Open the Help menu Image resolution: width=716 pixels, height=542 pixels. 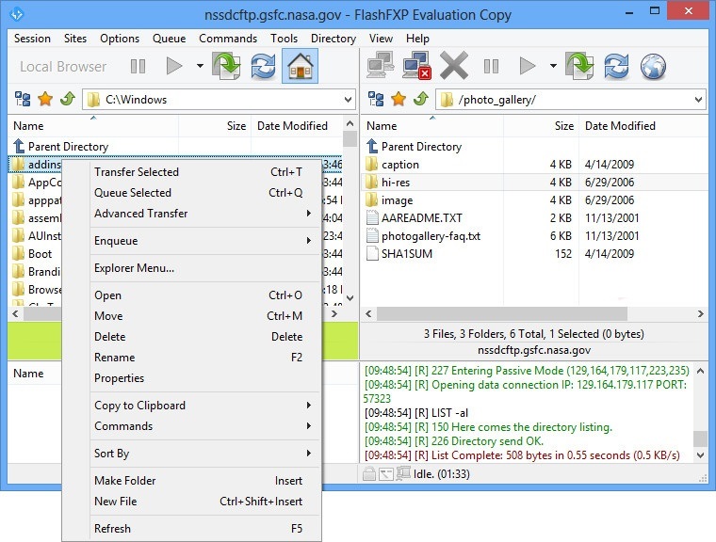tap(417, 39)
